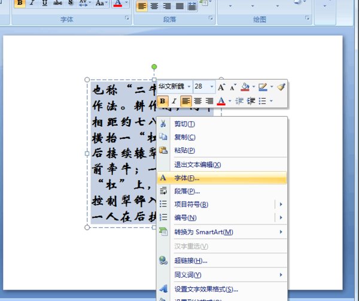Toggle Bold in the mini toolbar

click(163, 101)
